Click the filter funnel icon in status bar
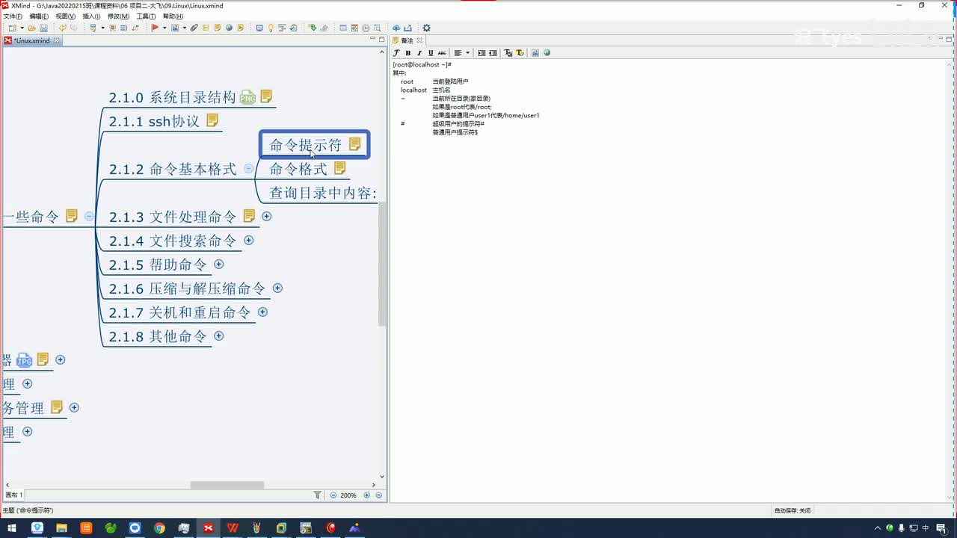 coord(317,495)
